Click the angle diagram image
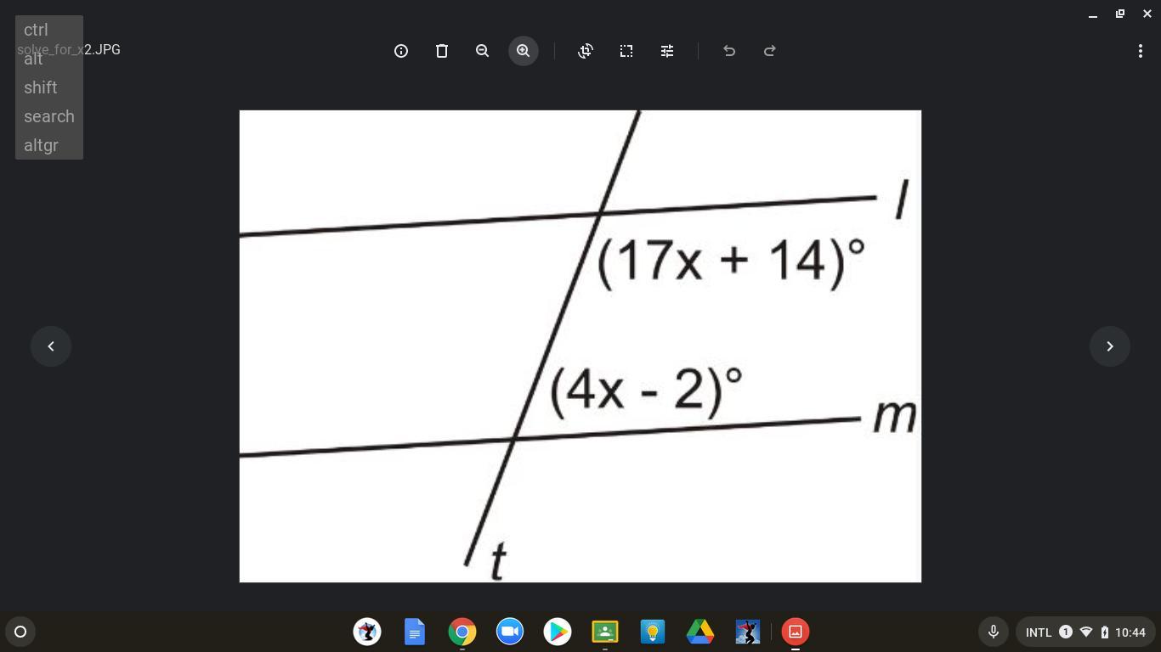 580,346
